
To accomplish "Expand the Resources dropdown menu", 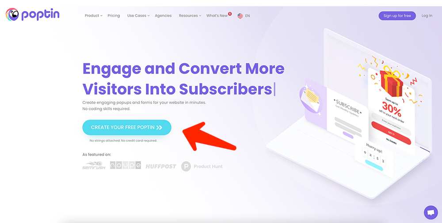I will click(190, 16).
